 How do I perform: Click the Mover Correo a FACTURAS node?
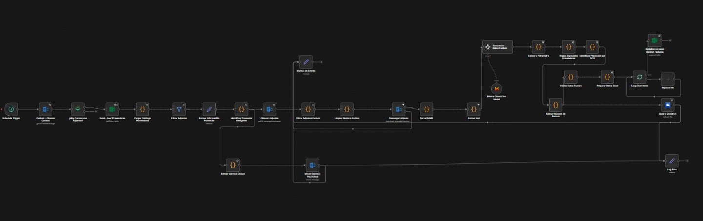point(312,165)
